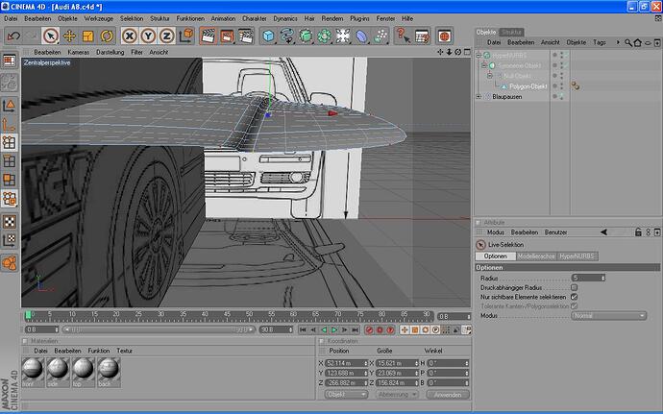Click the Anwenden button

pos(448,395)
